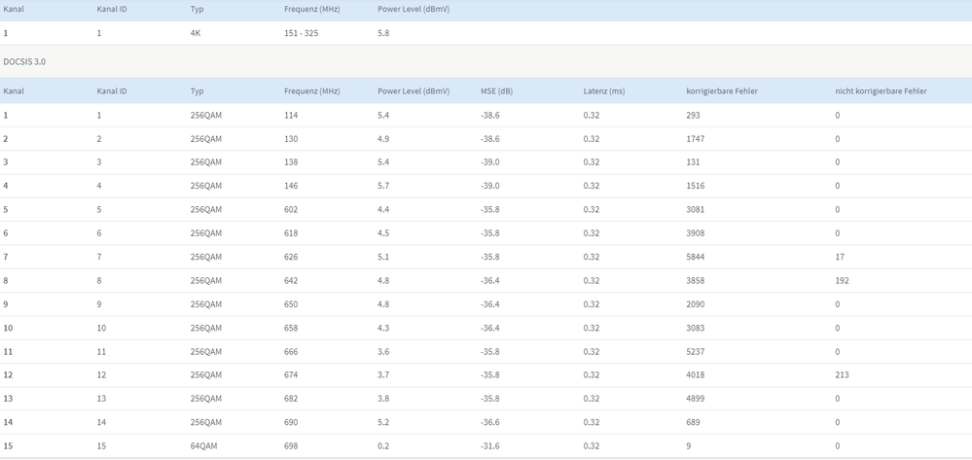Select the Latenz (ms) column header
972x460 pixels.
pyautogui.click(x=603, y=91)
